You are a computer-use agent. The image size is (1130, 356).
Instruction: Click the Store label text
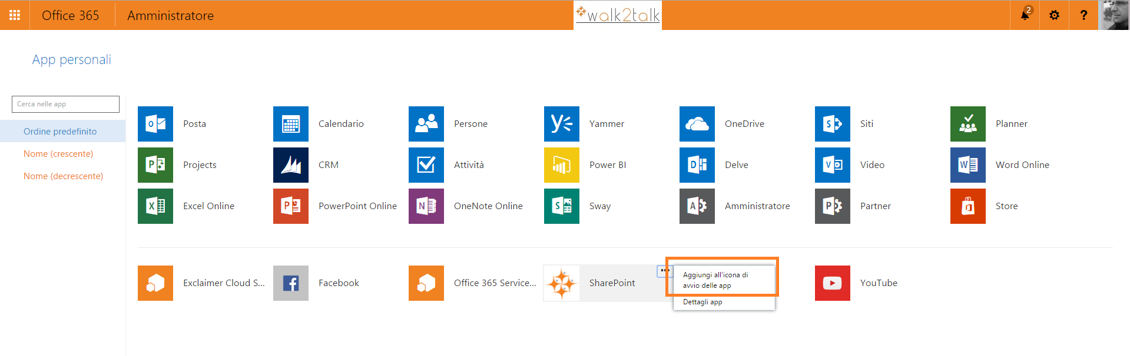(1007, 206)
